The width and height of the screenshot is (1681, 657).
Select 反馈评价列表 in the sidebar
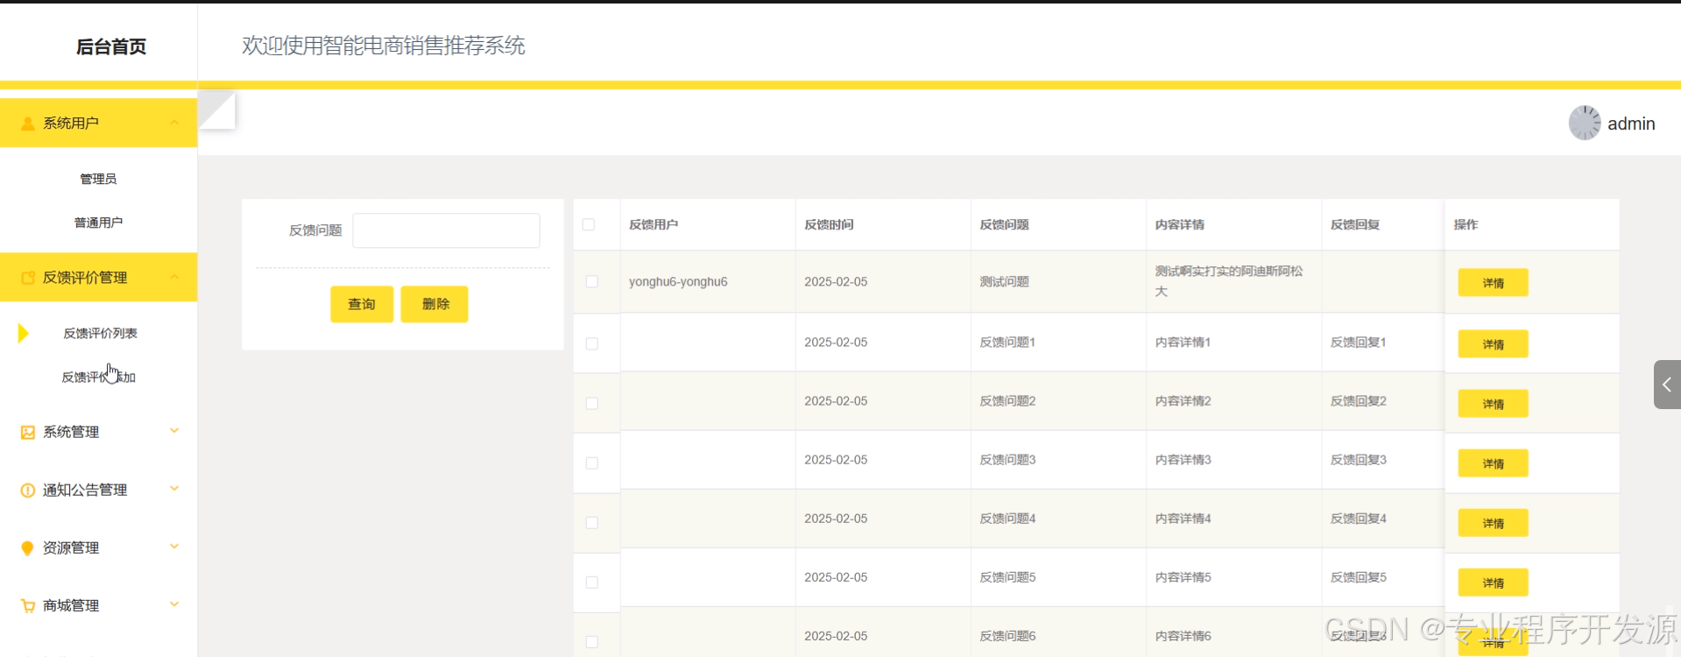click(100, 333)
